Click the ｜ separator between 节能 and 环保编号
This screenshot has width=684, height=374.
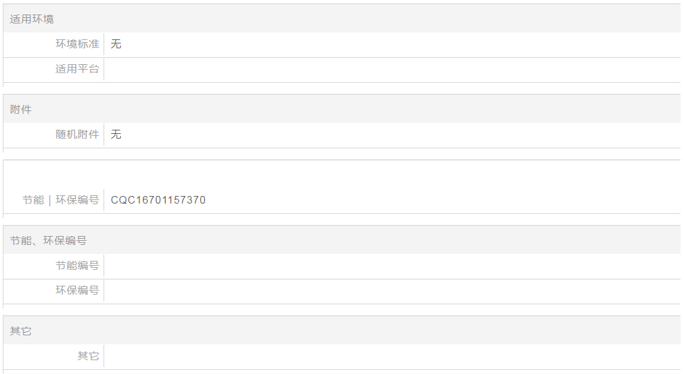pos(50,200)
